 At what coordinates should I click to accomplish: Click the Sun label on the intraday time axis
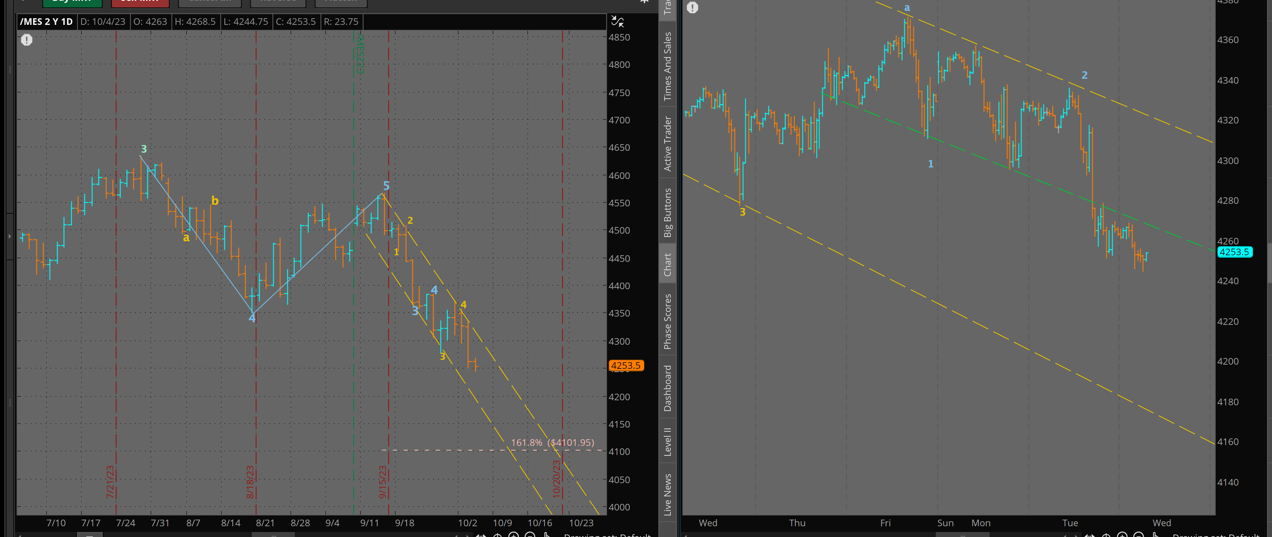[945, 522]
